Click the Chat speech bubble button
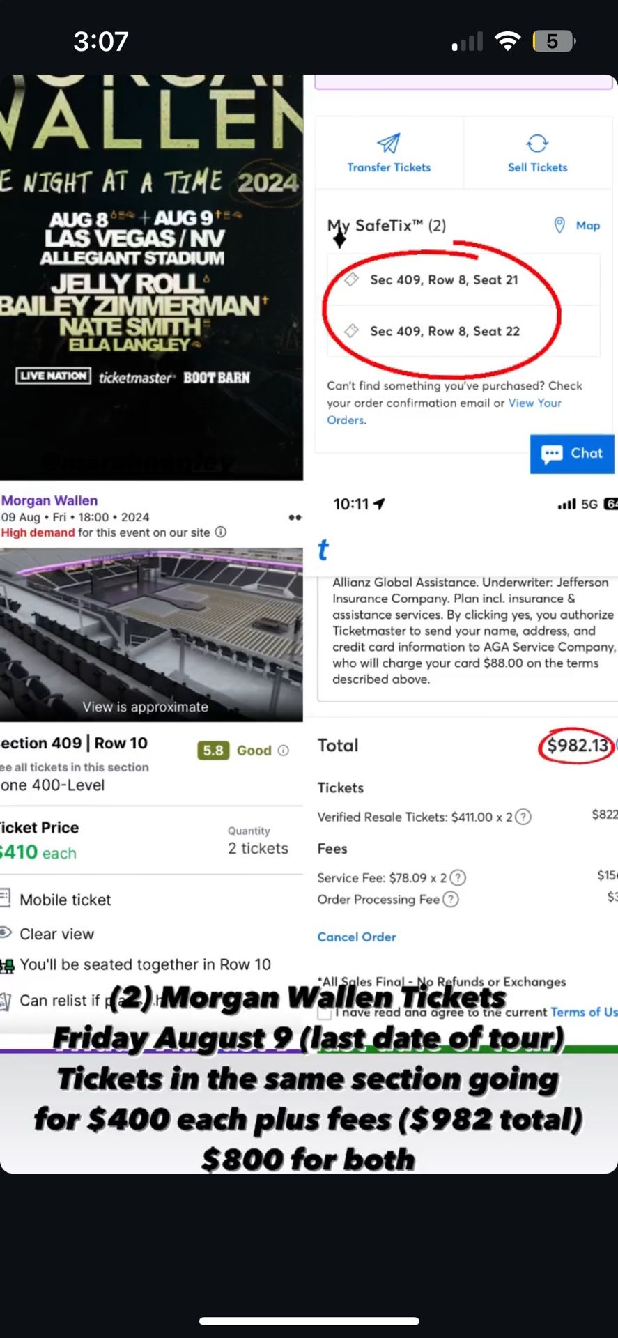The height and width of the screenshot is (1338, 618). 572,454
